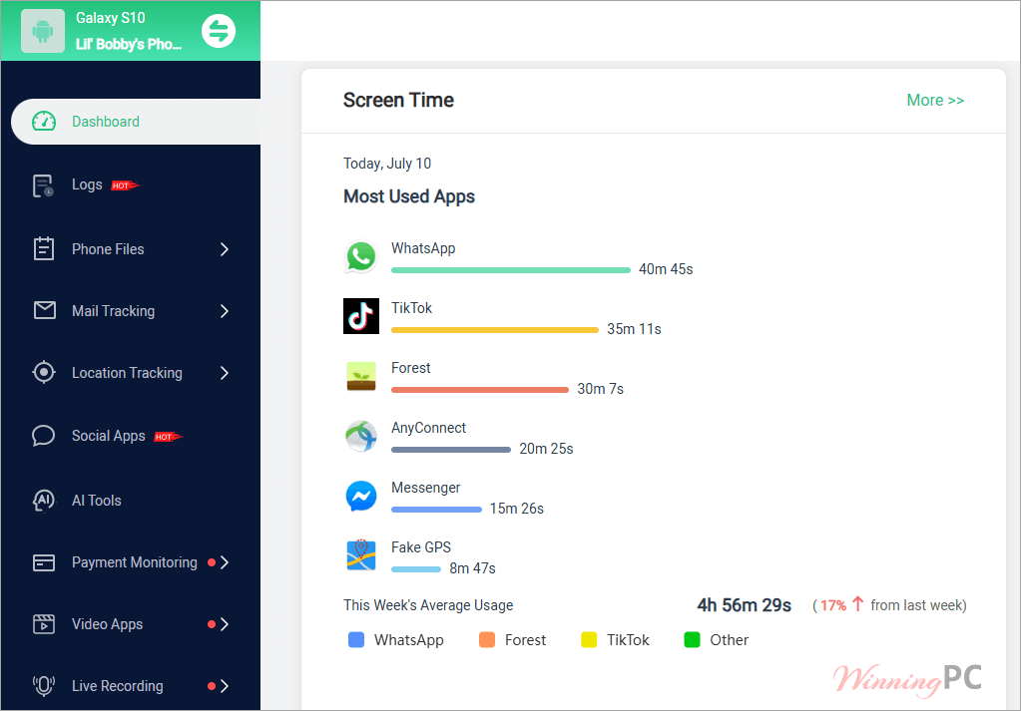This screenshot has width=1021, height=711.
Task: Click the Fake GPS app icon
Action: click(x=360, y=555)
